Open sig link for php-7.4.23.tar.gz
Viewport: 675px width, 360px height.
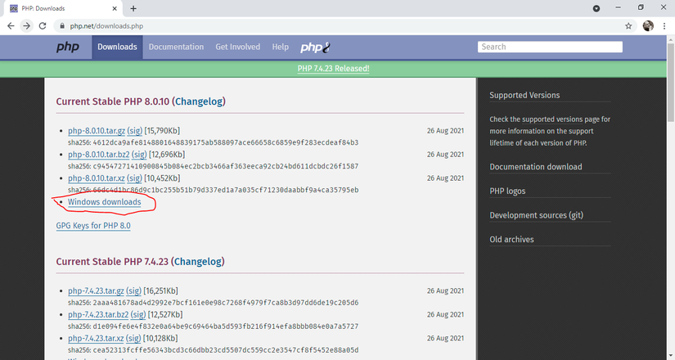coord(133,290)
